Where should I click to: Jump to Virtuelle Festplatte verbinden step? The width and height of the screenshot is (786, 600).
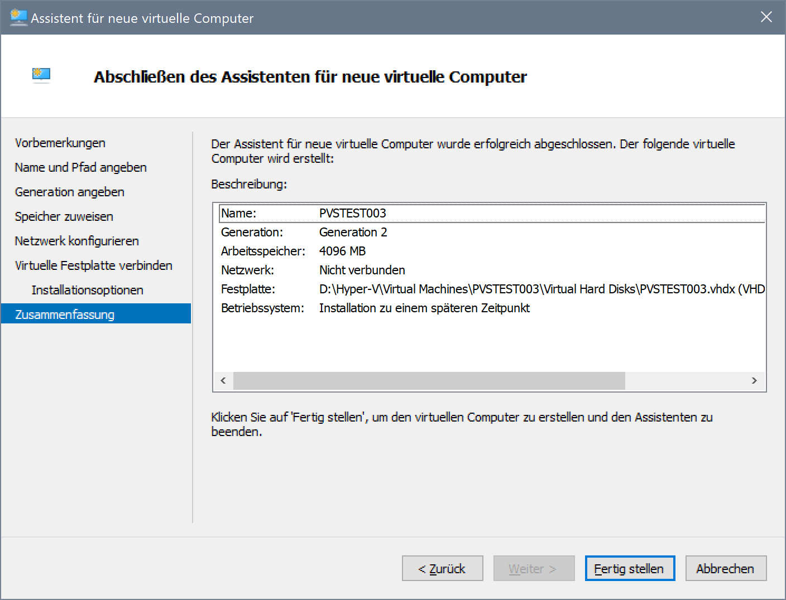click(x=94, y=265)
